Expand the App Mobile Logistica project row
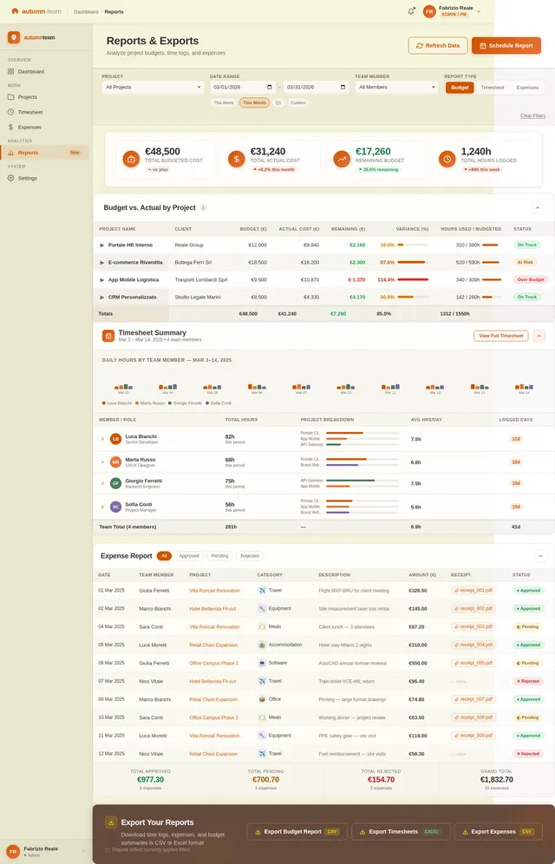555x864 pixels. point(102,280)
